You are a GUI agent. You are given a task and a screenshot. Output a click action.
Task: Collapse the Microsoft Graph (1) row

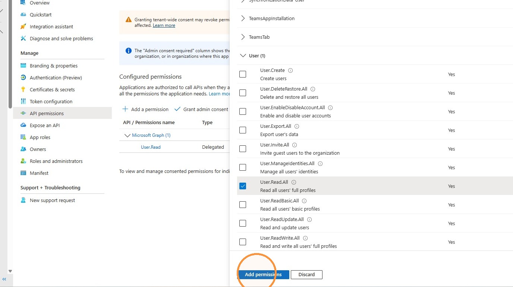point(127,135)
